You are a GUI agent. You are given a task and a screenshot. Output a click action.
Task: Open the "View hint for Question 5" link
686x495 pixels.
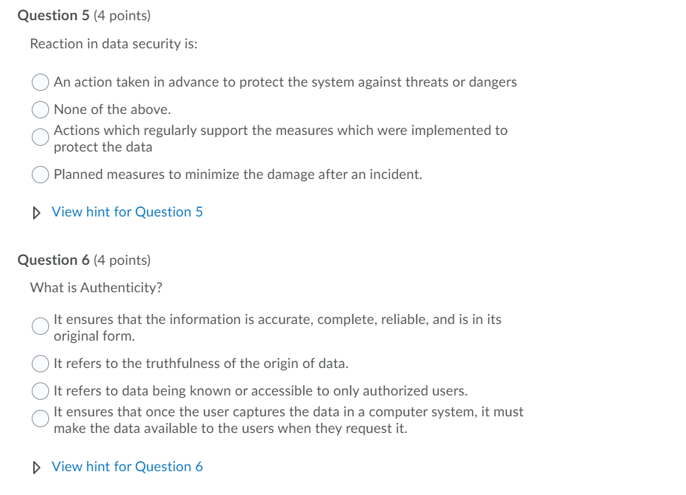[126, 211]
